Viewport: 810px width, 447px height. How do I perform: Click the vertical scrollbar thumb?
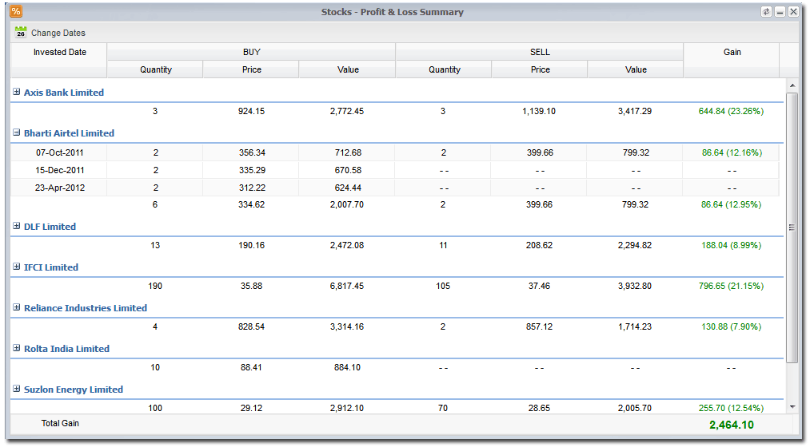pos(792,227)
